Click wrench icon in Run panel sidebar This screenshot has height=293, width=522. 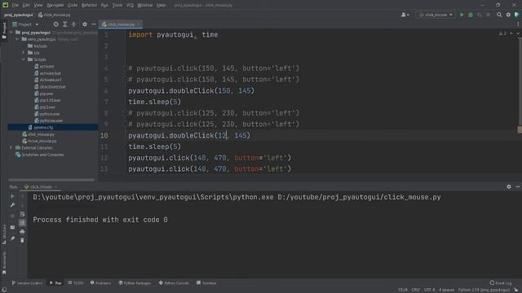pyautogui.click(x=12, y=205)
